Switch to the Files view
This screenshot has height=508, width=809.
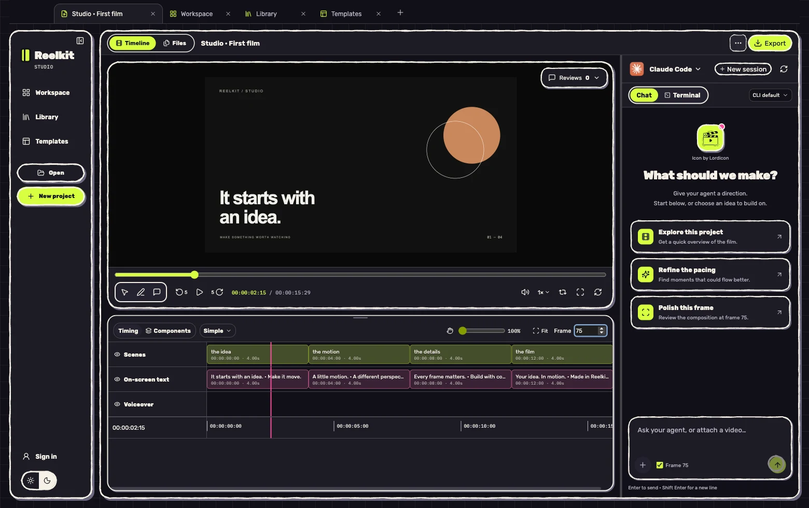(175, 43)
